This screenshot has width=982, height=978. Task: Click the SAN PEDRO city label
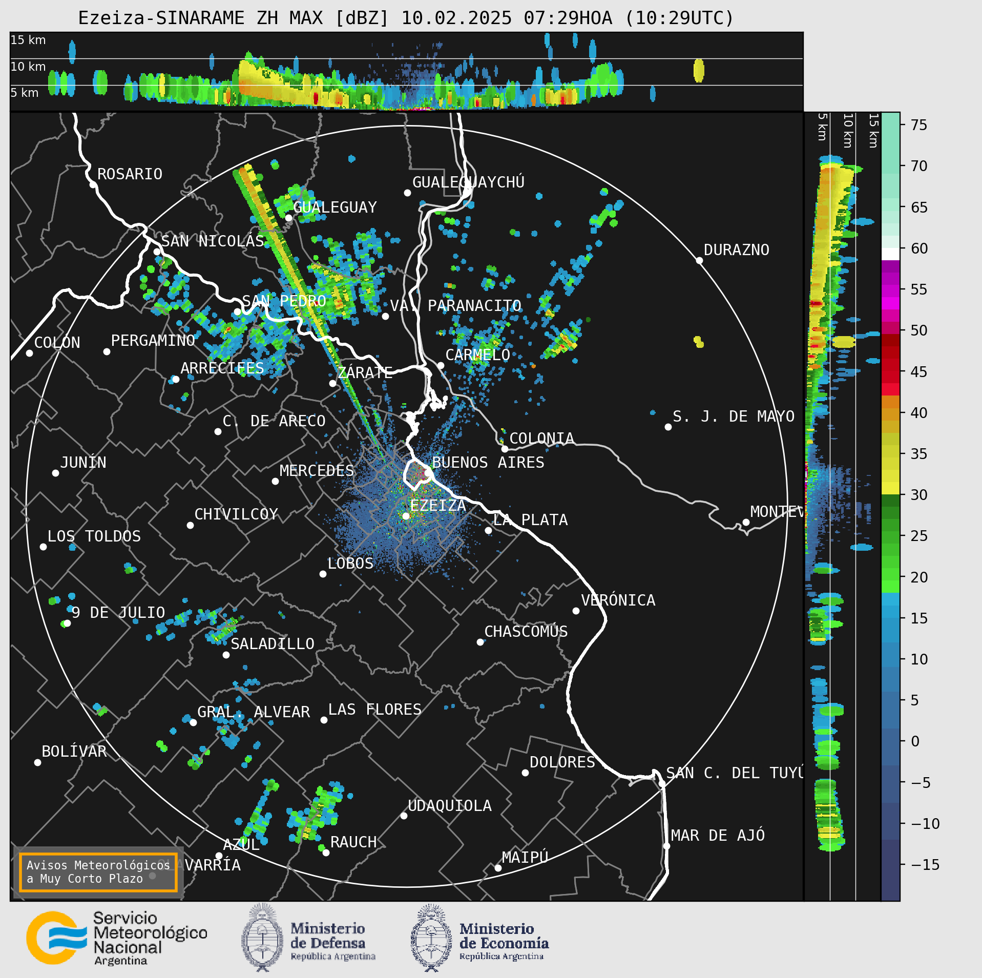[x=284, y=301]
